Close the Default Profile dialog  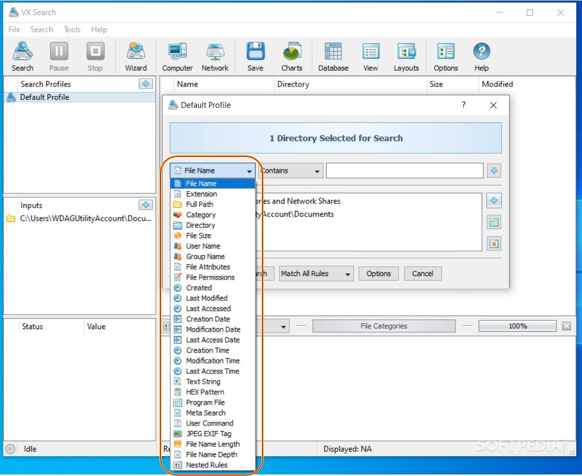[493, 105]
